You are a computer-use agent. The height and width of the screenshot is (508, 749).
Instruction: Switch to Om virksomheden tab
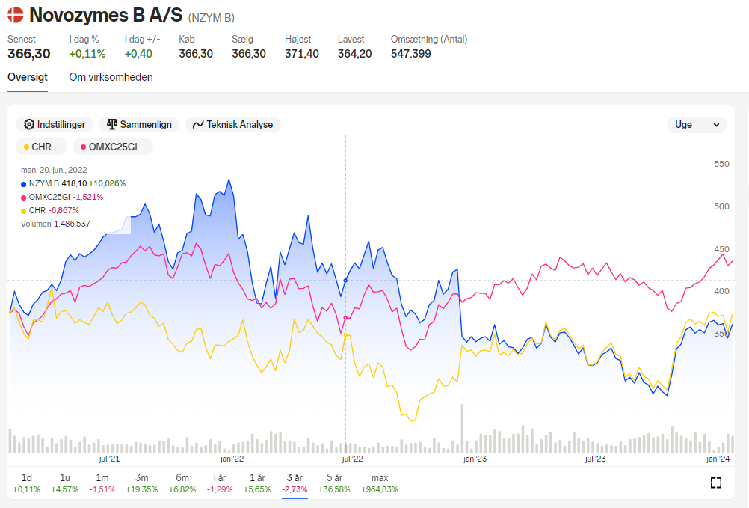[111, 77]
